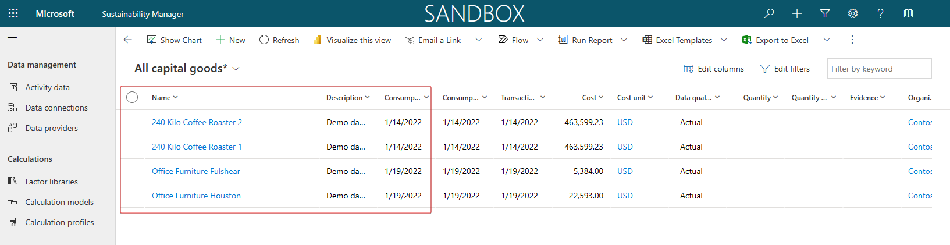Open the Data quality column header menu
This screenshot has height=245, width=950.
pyautogui.click(x=698, y=98)
